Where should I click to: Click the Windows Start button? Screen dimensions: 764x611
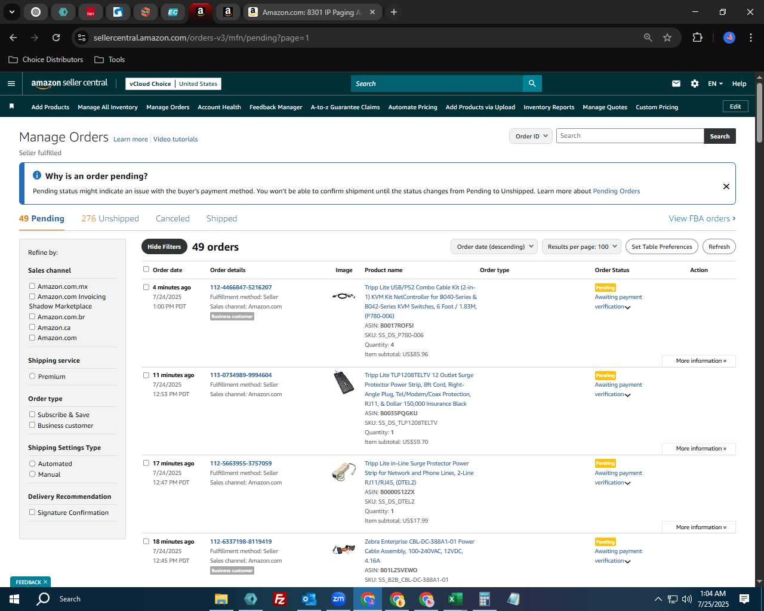click(x=14, y=599)
